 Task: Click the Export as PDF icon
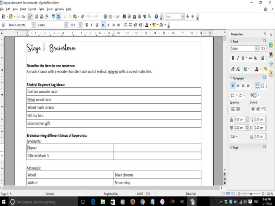pyautogui.click(x=36, y=16)
